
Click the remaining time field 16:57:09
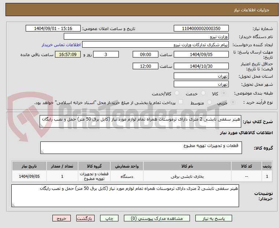coord(68,54)
